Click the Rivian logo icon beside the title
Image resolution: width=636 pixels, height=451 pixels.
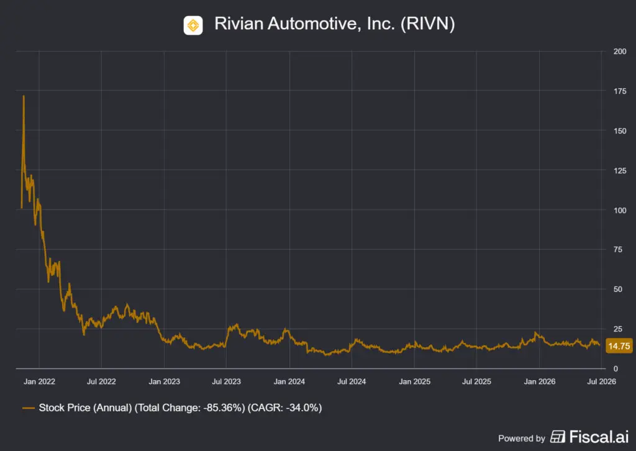pyautogui.click(x=193, y=25)
